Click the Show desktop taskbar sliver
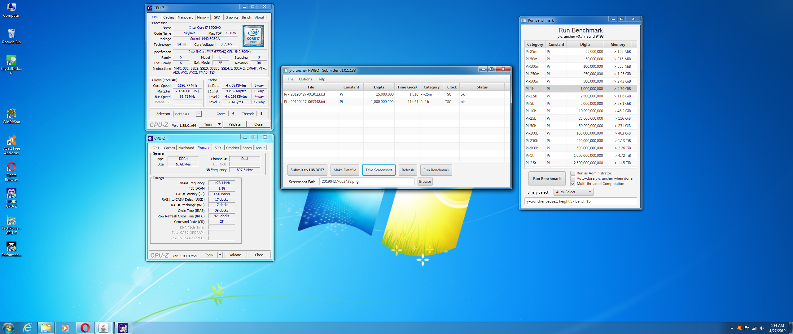Viewport: 793px width, 334px height. pos(791,328)
